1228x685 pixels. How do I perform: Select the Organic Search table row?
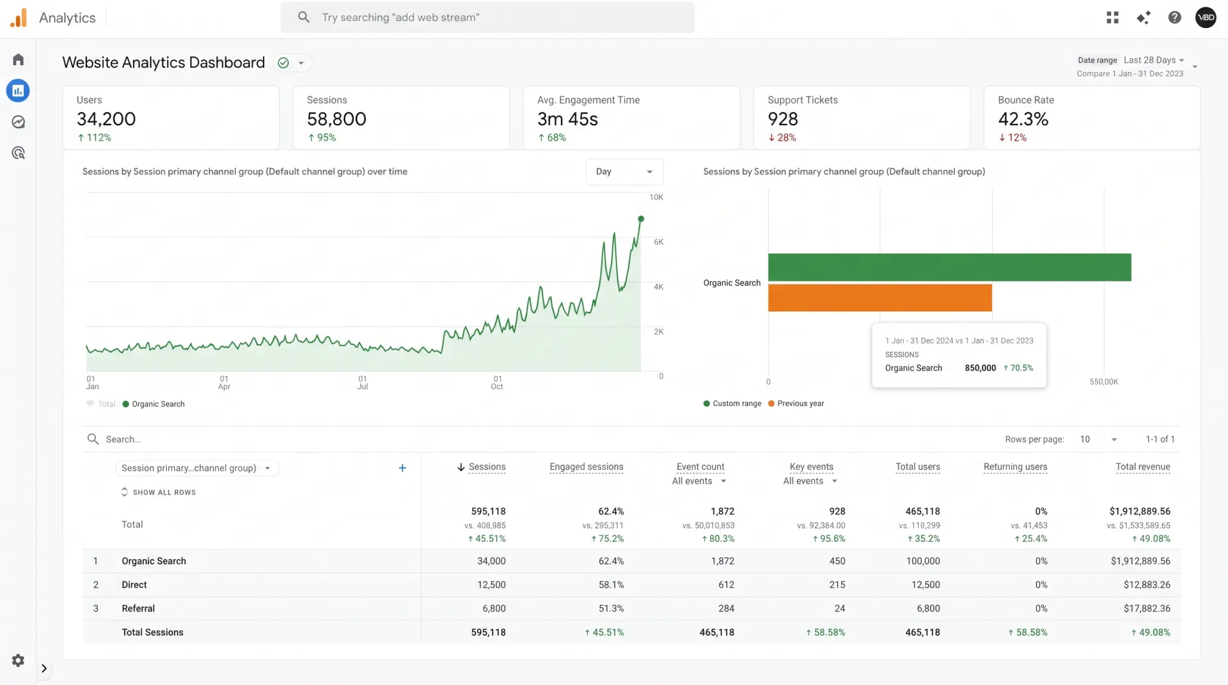632,561
